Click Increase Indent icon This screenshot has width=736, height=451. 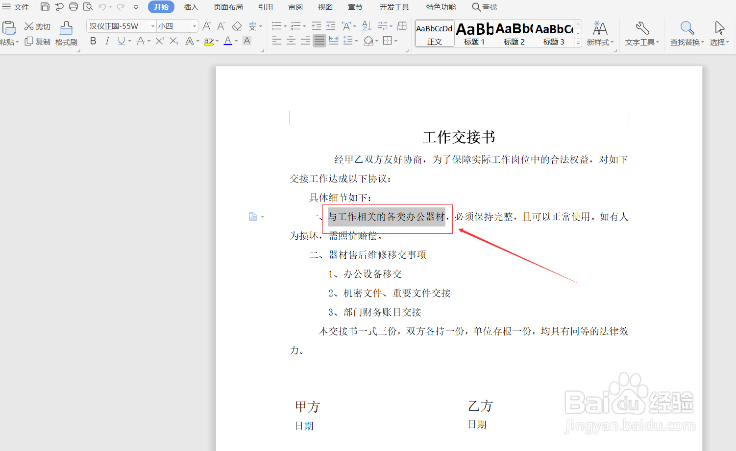[331, 26]
